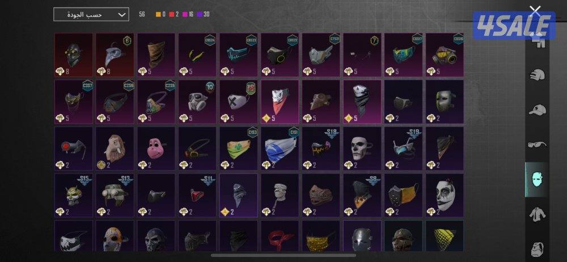567x262 pixels.
Task: Select the plague doctor bird mask
Action: pyautogui.click(x=115, y=55)
